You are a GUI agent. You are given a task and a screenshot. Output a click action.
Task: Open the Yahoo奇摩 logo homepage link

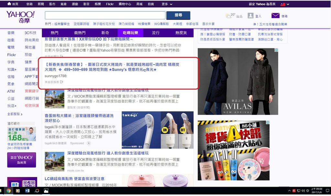click(20, 17)
